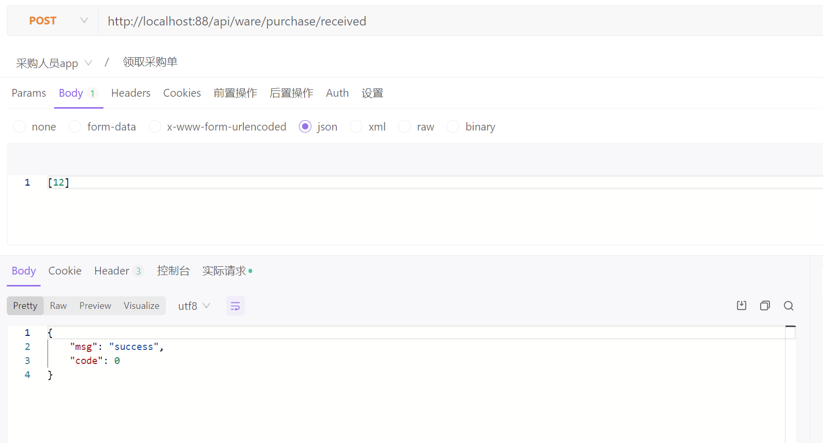Switch response view to Raw
Image resolution: width=823 pixels, height=443 pixels.
(x=58, y=306)
